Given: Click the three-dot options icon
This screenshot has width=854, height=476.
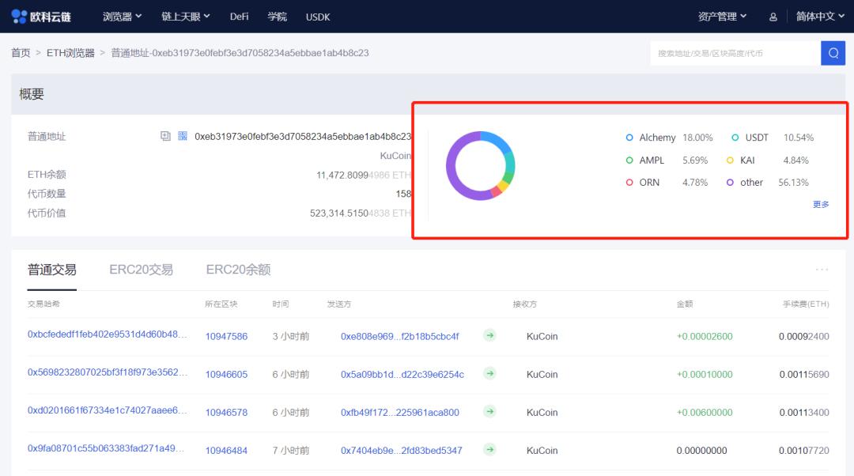Looking at the screenshot, I should tap(822, 270).
